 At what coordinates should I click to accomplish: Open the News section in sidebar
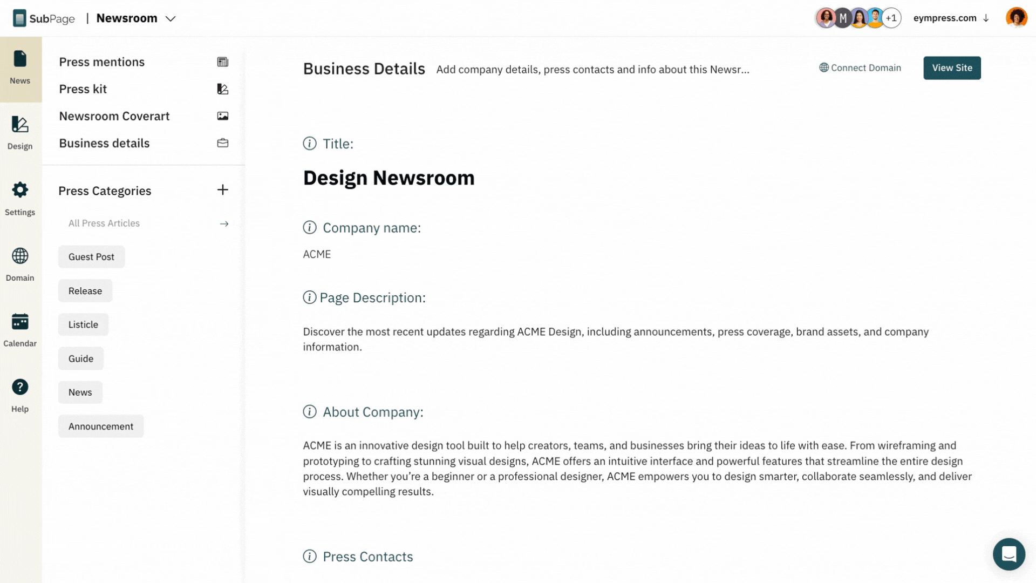tap(20, 69)
